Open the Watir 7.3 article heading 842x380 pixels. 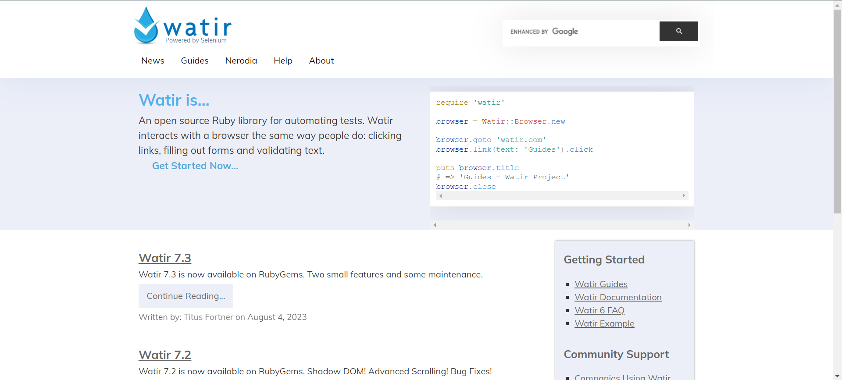click(x=165, y=258)
